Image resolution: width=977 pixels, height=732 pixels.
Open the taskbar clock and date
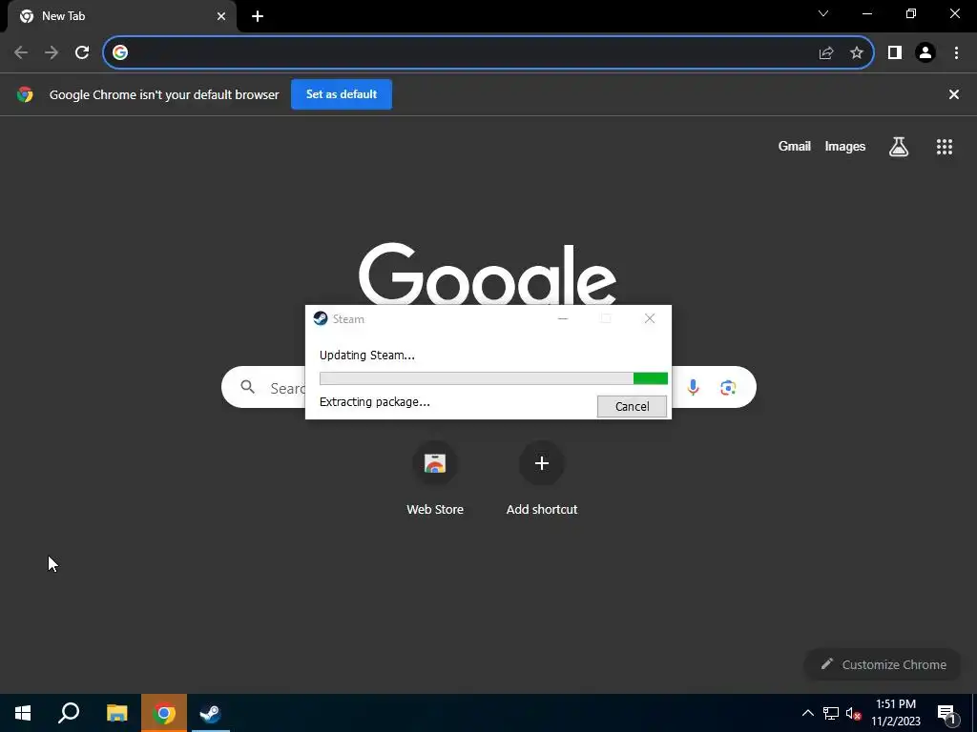tap(896, 713)
